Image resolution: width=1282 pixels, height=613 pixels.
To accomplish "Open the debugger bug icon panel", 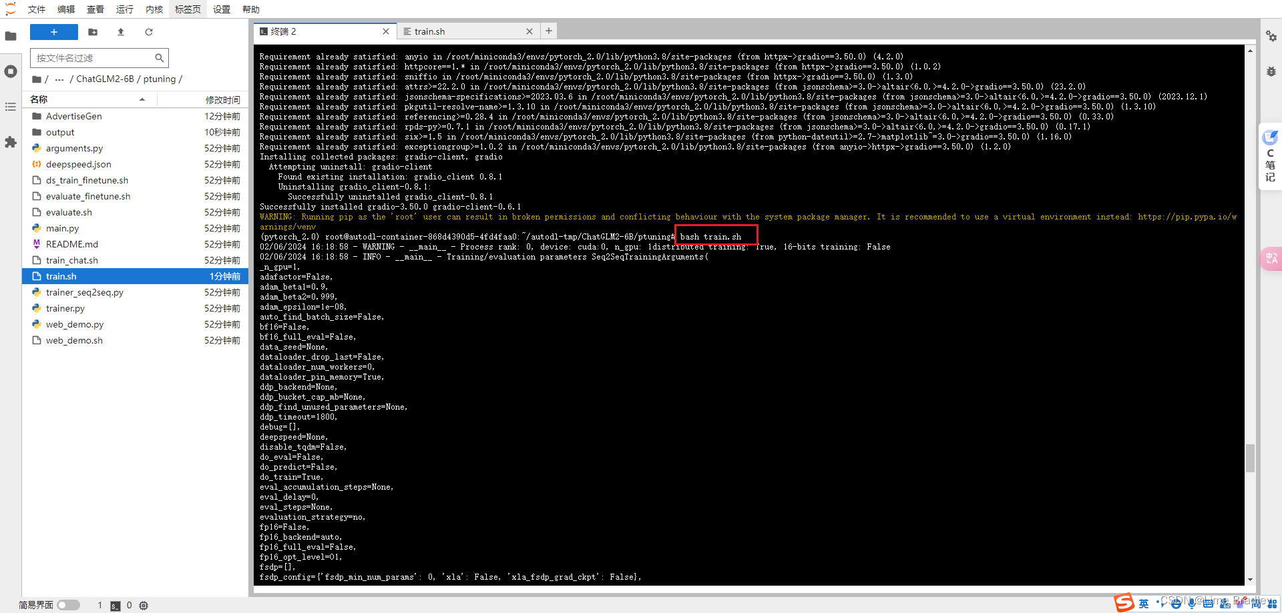I will (x=1271, y=71).
